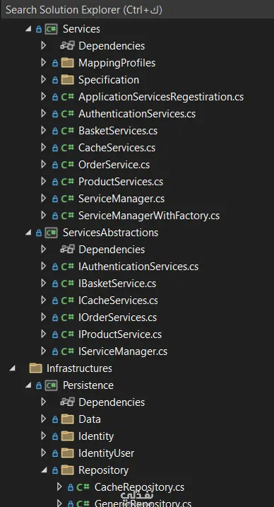Screen dimensions: 274x507
Task: Click C# file icon of AuthenticationServices.cs
Action: (68, 114)
